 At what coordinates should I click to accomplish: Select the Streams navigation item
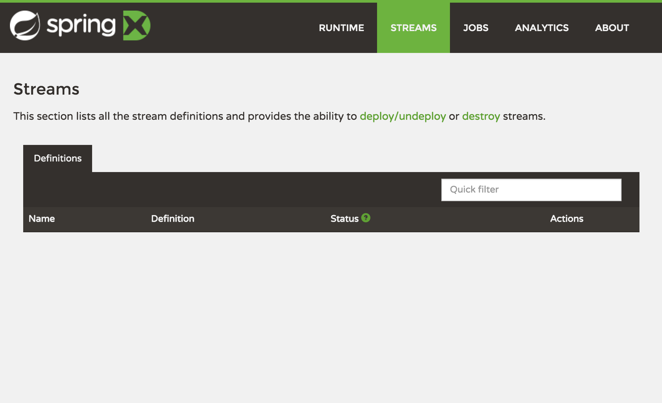pyautogui.click(x=413, y=28)
